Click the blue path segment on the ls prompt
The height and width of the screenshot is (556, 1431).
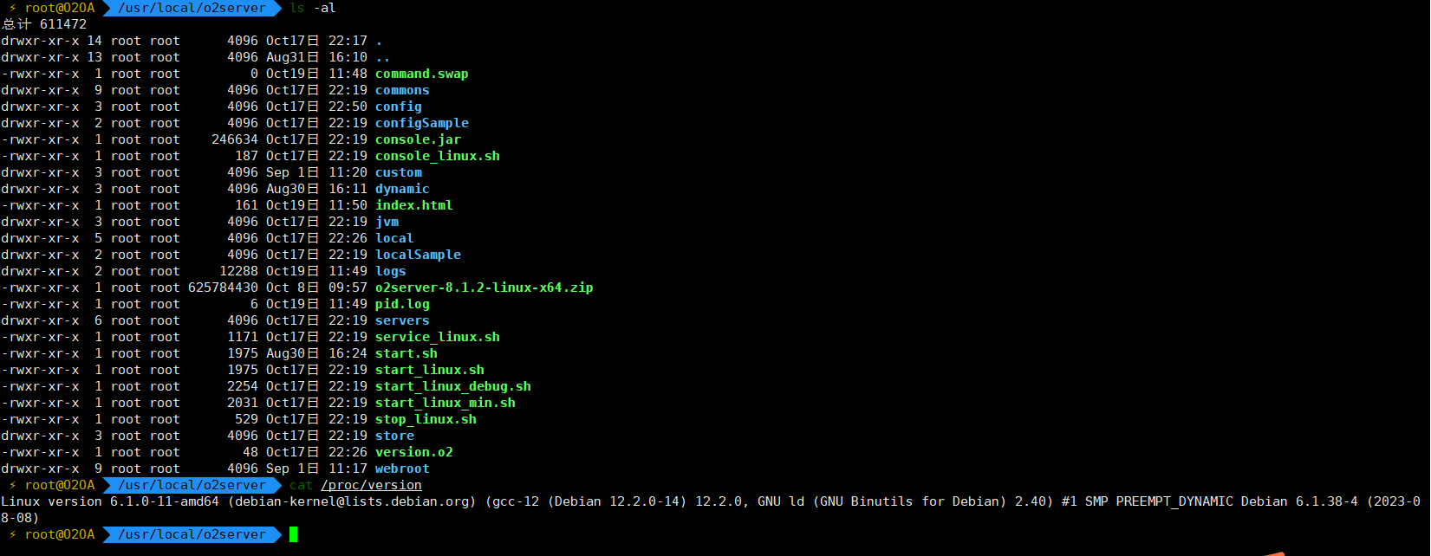point(192,8)
